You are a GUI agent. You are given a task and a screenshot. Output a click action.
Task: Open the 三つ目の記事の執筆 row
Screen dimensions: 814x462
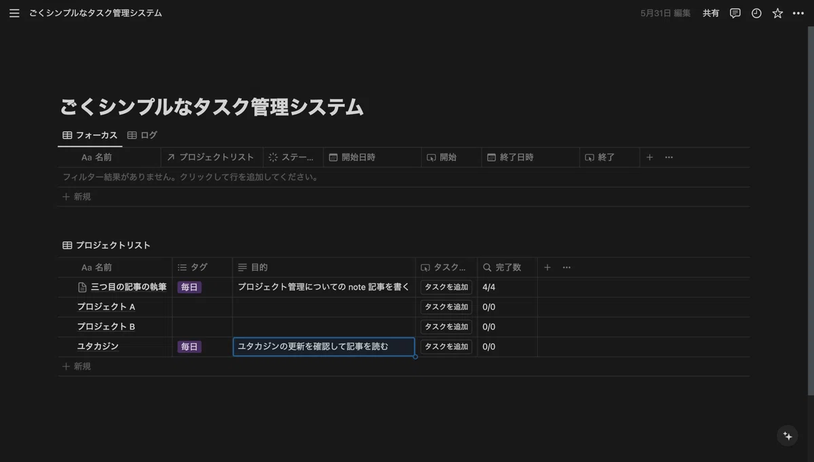coord(129,287)
